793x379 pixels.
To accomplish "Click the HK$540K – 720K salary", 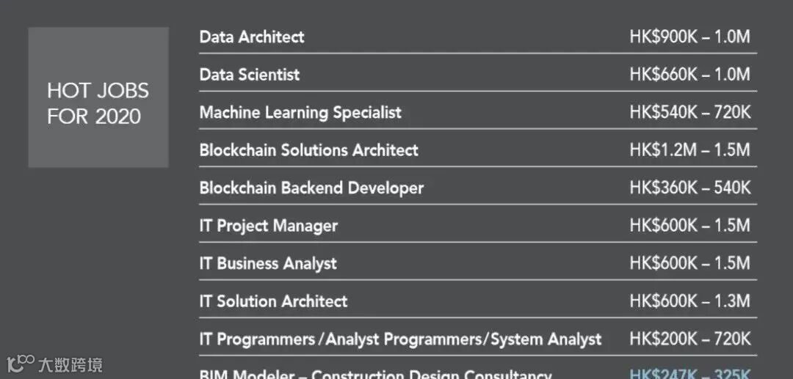I will (690, 113).
